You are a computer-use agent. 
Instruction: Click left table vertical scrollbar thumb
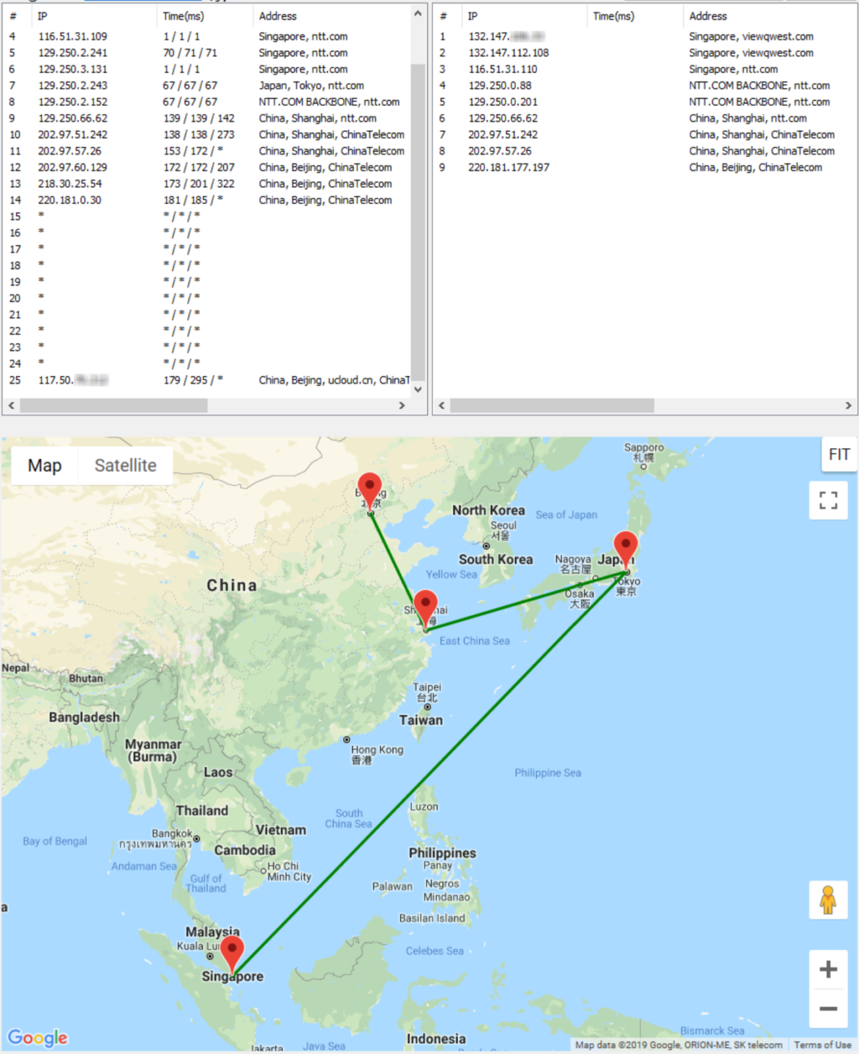pyautogui.click(x=418, y=223)
